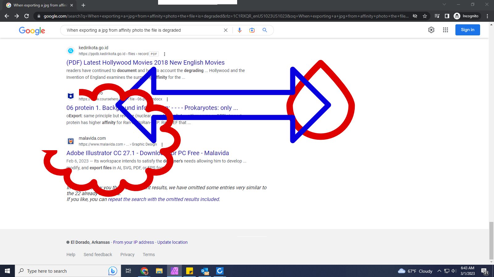
Task: Open options for the malavida.com result
Action: [x=162, y=145]
